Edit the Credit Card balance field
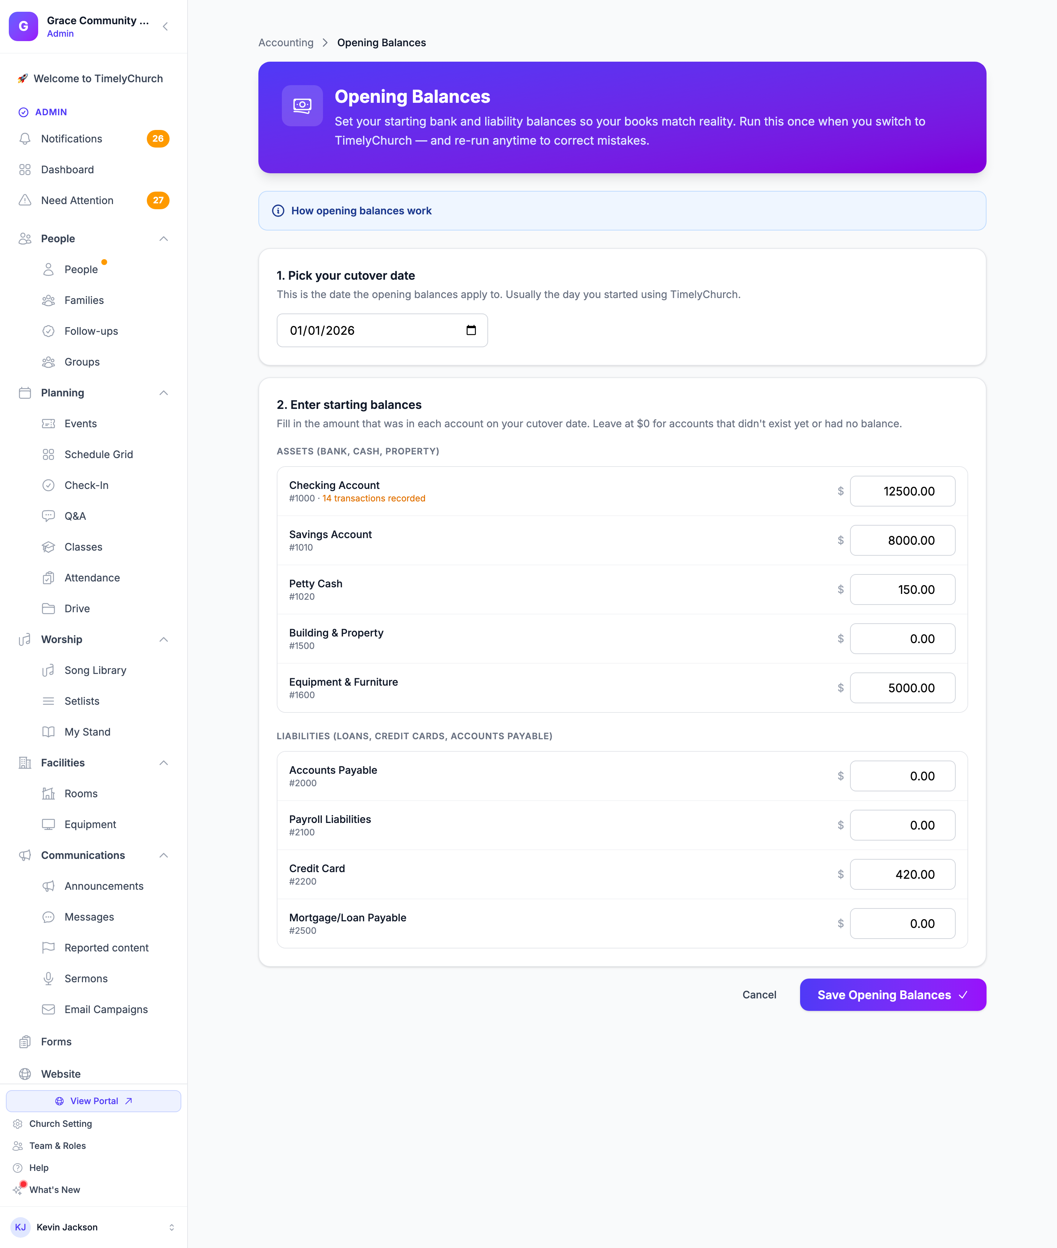 click(x=902, y=874)
